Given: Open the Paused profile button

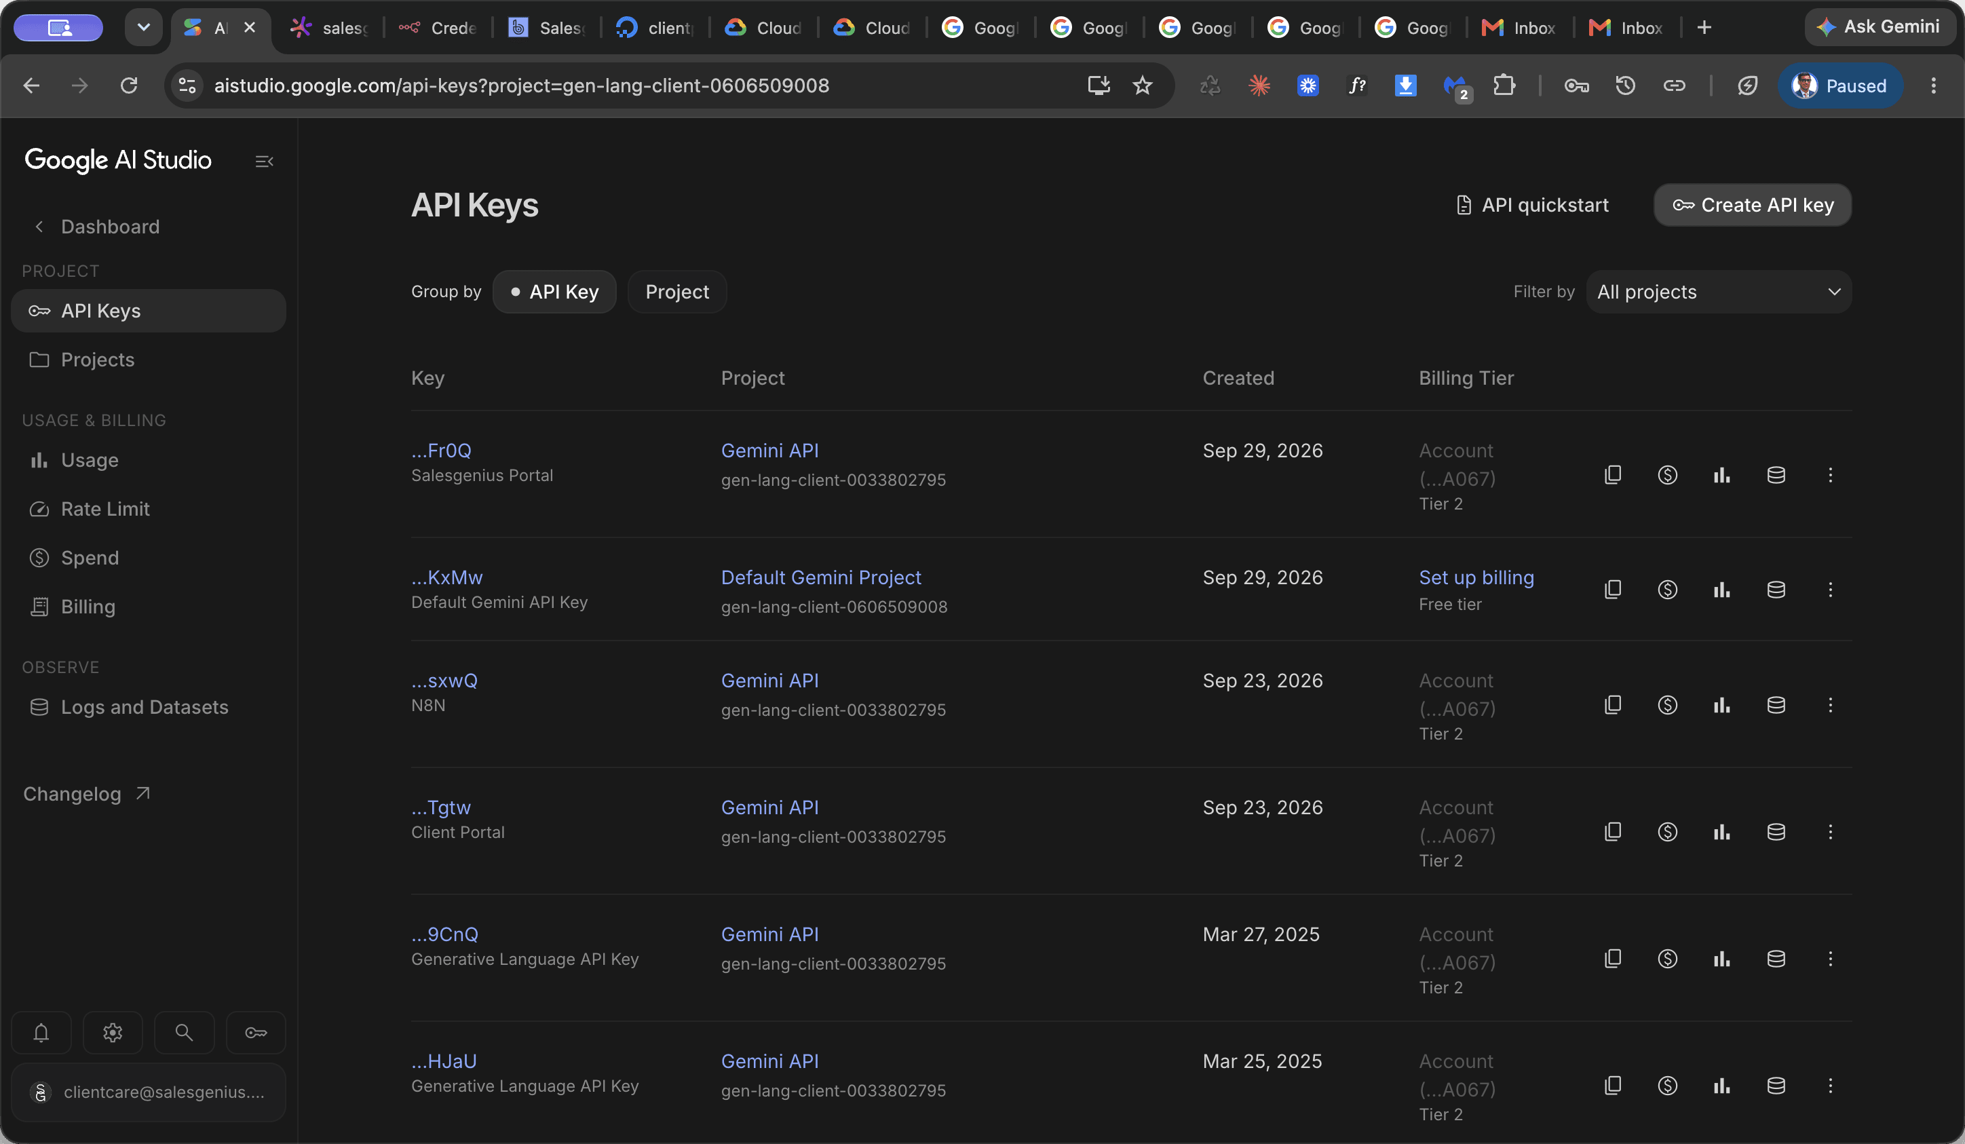Looking at the screenshot, I should 1839,85.
